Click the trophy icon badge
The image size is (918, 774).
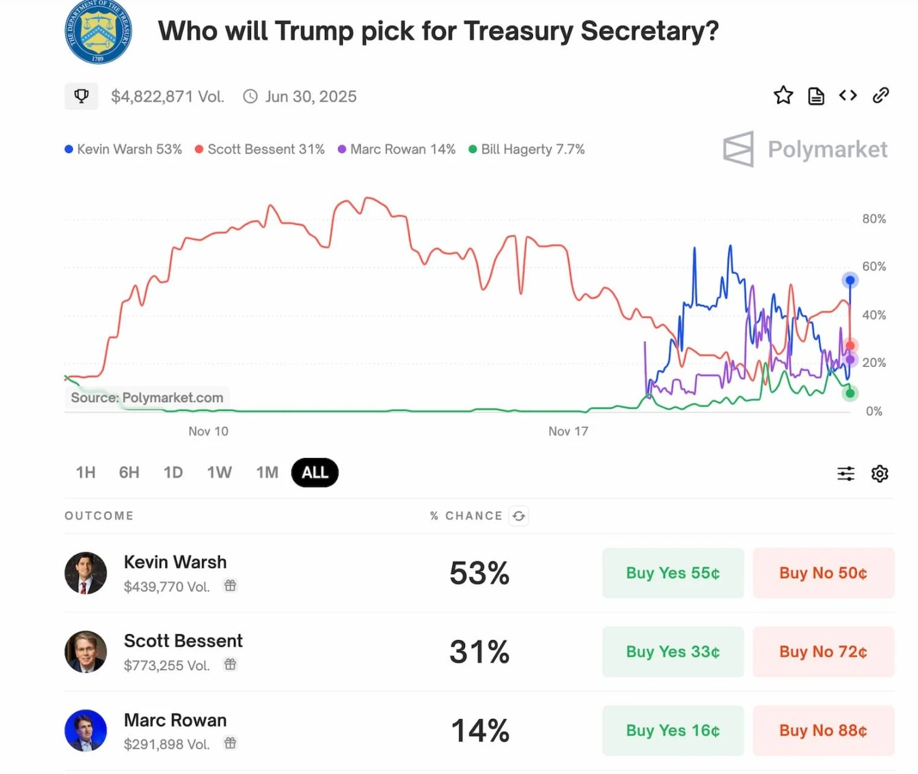(x=82, y=96)
